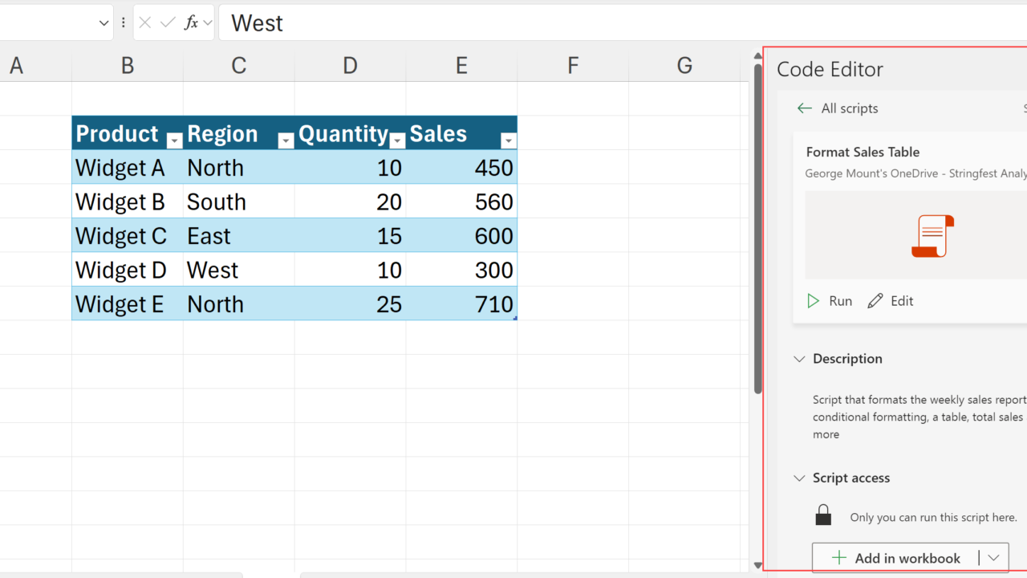
Task: Click the enter checkmark in formula bar
Action: coord(168,23)
